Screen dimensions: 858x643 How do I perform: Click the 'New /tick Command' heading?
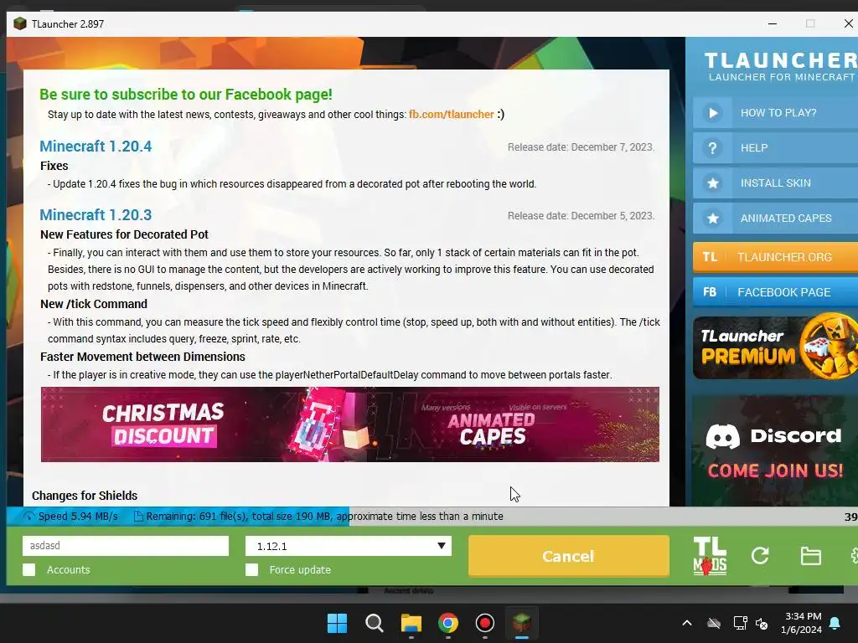pos(94,304)
